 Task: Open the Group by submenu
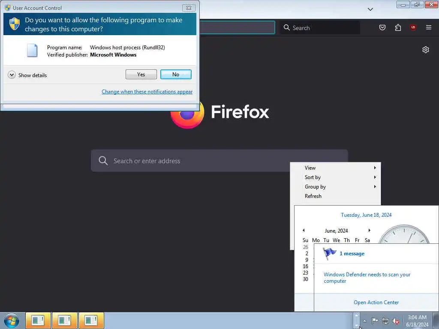pyautogui.click(x=335, y=187)
